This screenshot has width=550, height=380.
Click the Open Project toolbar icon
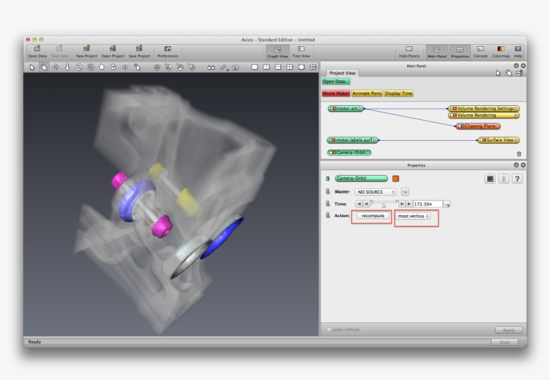click(x=113, y=52)
